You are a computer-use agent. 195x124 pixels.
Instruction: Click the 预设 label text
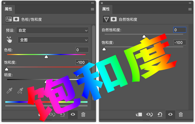[10, 30]
